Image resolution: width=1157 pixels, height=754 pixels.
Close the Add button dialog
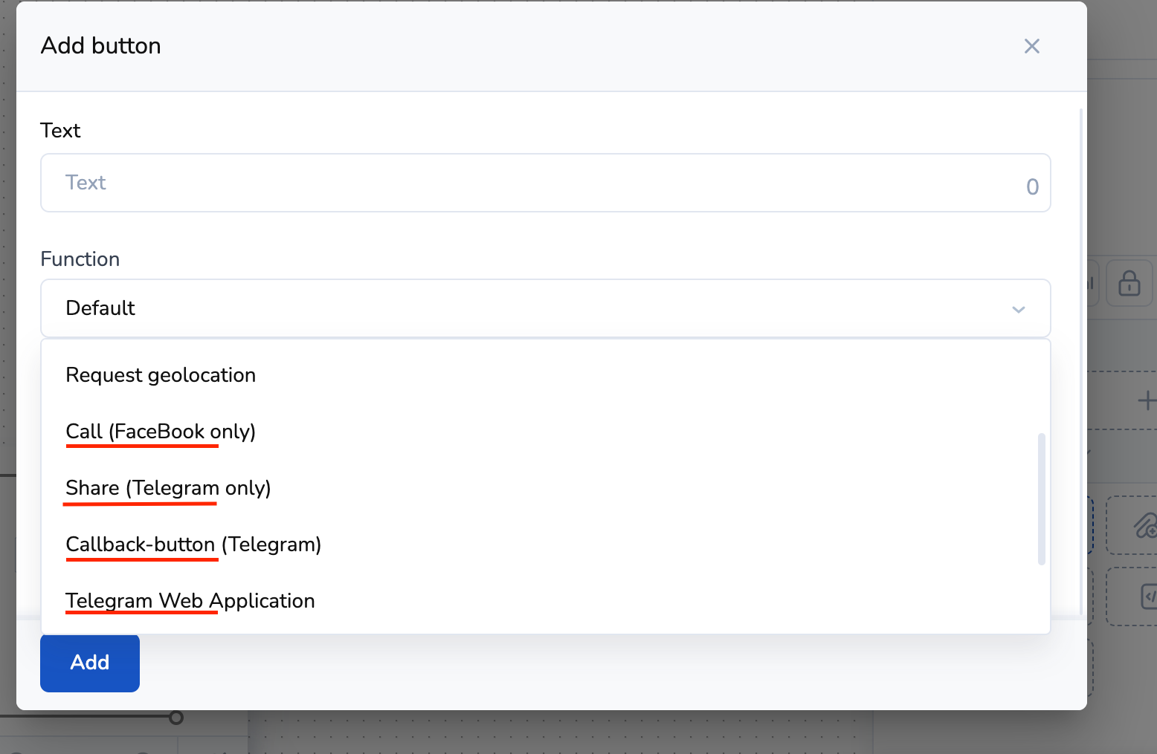click(x=1031, y=46)
